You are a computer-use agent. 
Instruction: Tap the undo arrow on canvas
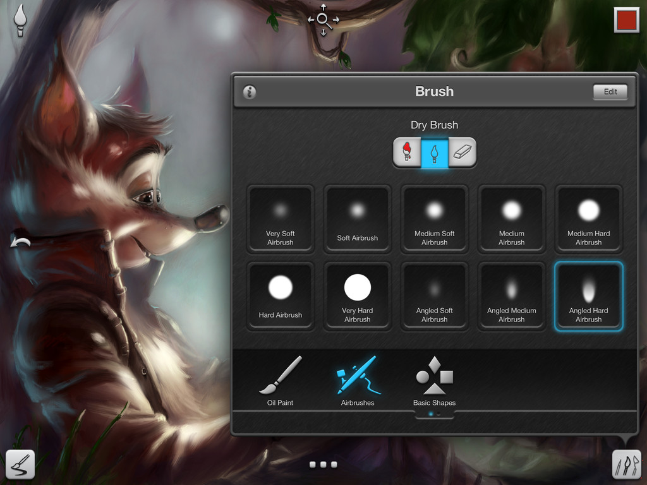(x=21, y=242)
